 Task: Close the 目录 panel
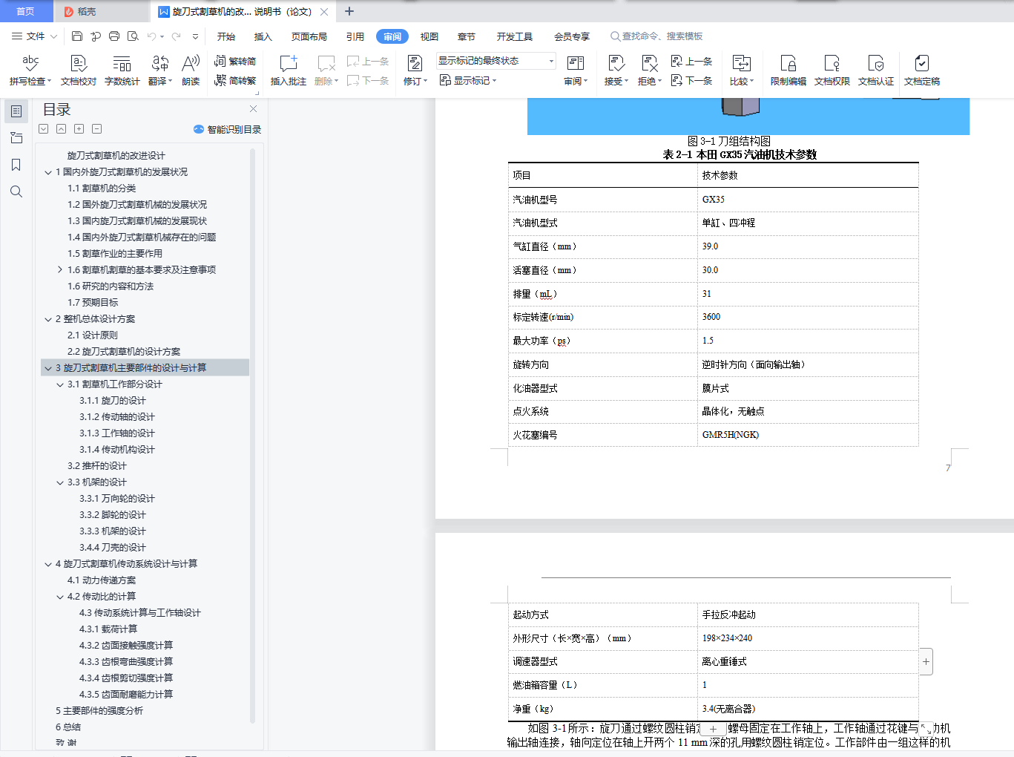(253, 109)
